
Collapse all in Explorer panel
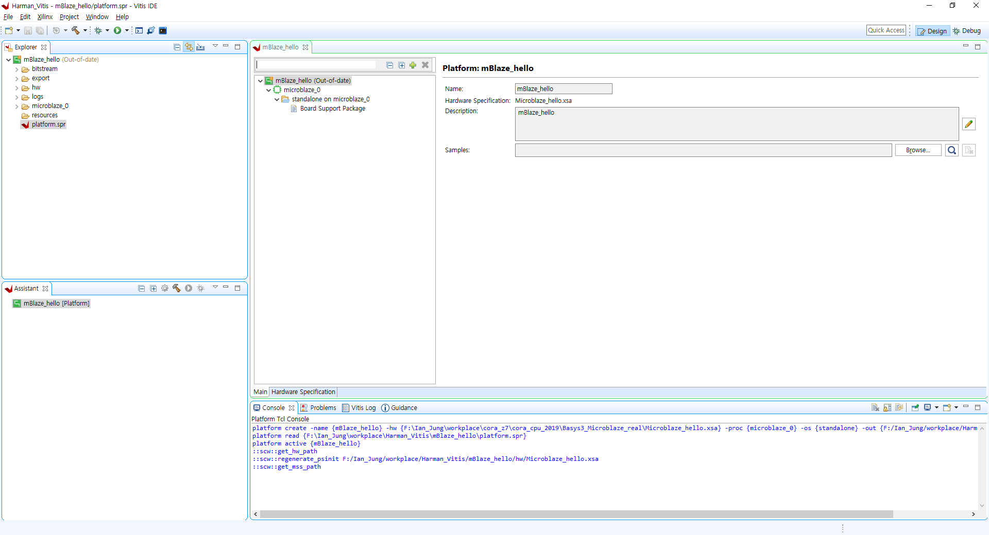[177, 47]
